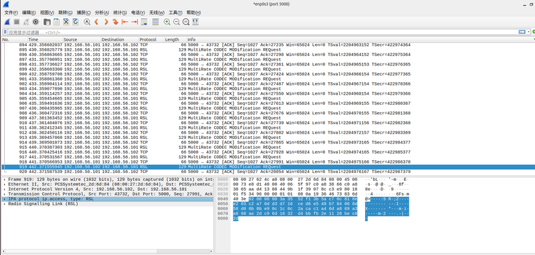Open display filter bookmark icon
This screenshot has width=535, height=255.
pyautogui.click(x=5, y=32)
